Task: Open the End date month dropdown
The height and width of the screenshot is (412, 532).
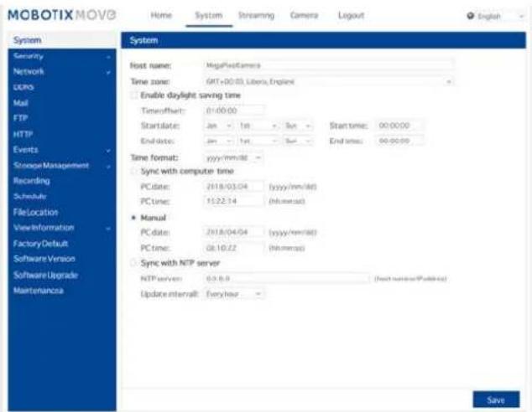Action: point(218,141)
